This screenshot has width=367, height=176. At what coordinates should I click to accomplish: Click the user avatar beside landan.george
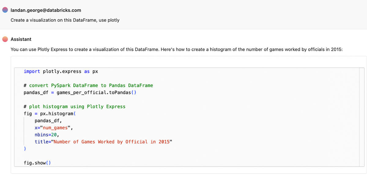[5, 10]
